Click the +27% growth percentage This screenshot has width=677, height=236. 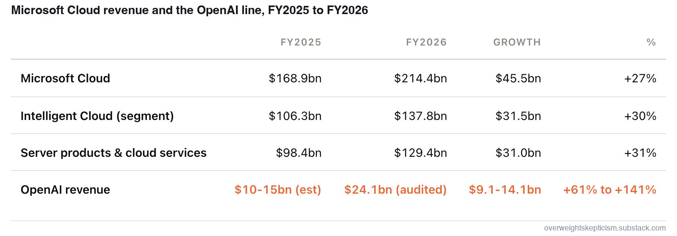[640, 78]
